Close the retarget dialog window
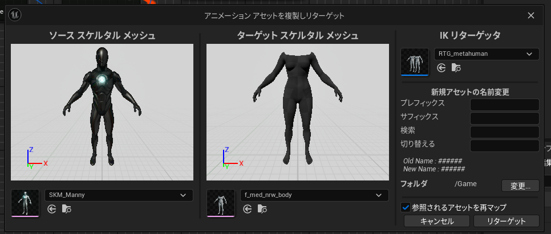Image resolution: width=551 pixels, height=234 pixels. 531,15
